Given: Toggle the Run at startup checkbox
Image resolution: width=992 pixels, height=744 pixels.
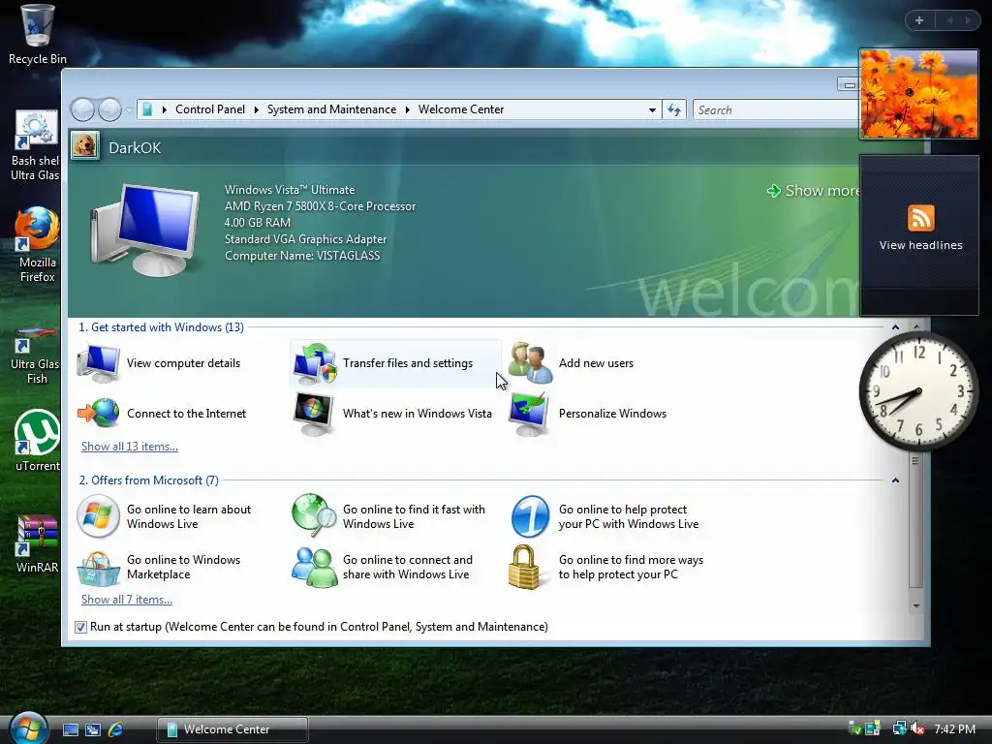Looking at the screenshot, I should click(81, 627).
